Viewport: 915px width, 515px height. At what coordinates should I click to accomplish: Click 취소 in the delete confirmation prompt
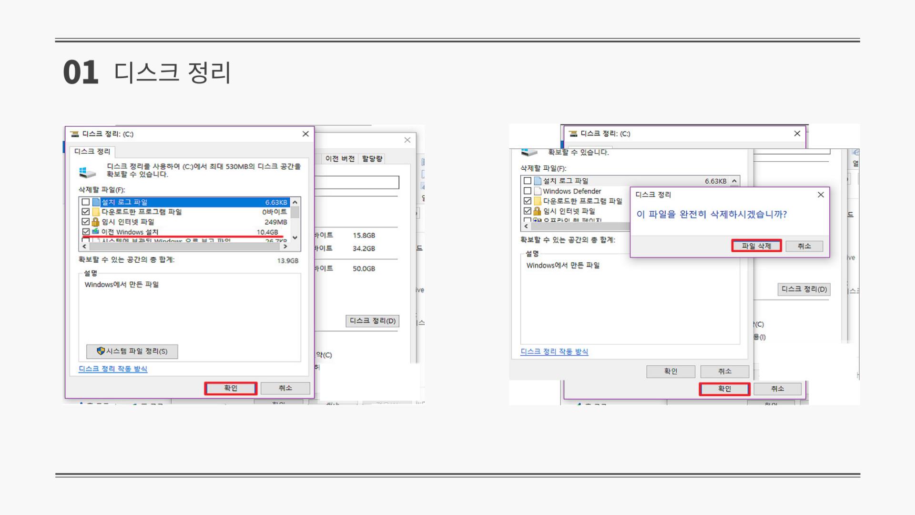coord(804,246)
